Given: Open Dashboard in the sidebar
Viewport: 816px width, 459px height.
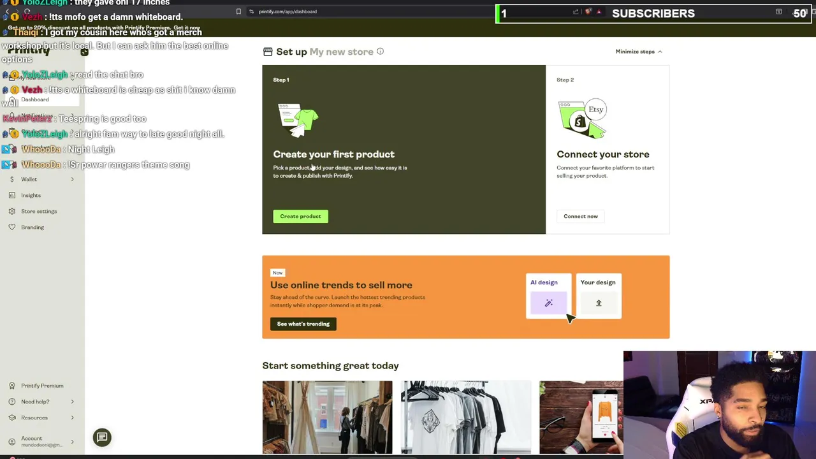Looking at the screenshot, I should coord(34,99).
